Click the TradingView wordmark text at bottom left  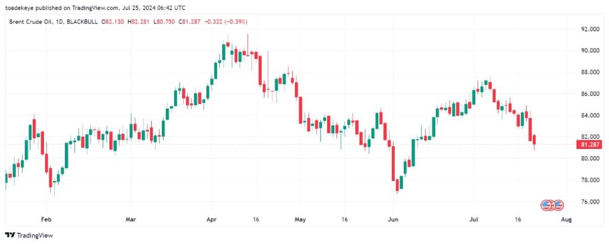point(34,236)
